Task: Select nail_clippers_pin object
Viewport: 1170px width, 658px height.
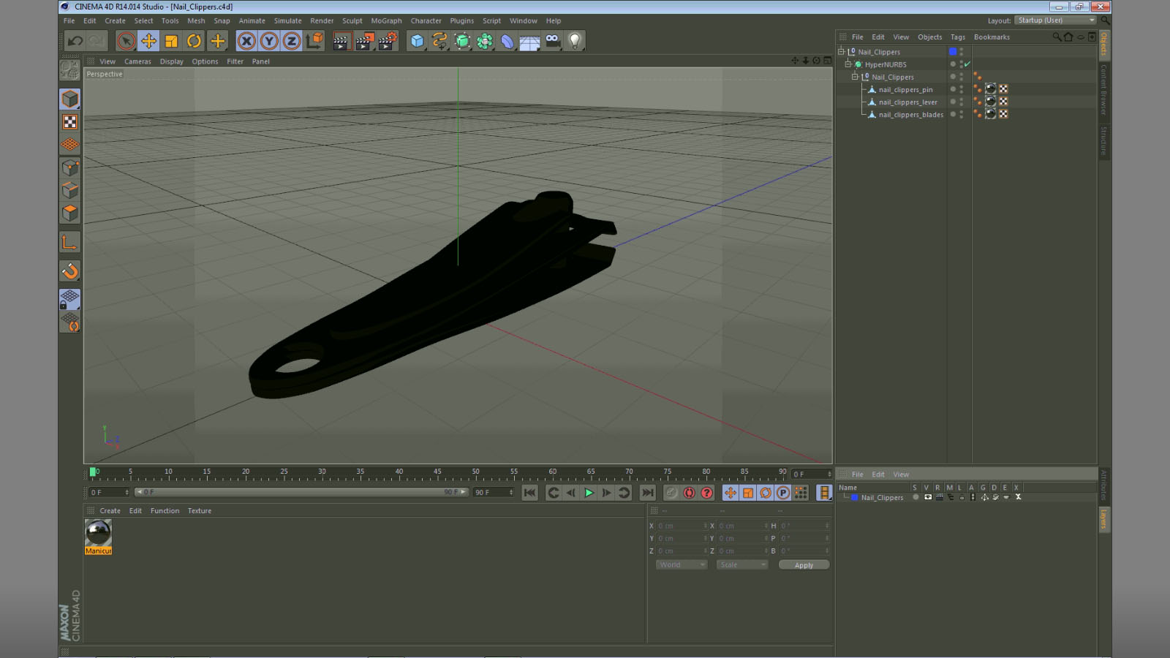Action: [x=905, y=90]
